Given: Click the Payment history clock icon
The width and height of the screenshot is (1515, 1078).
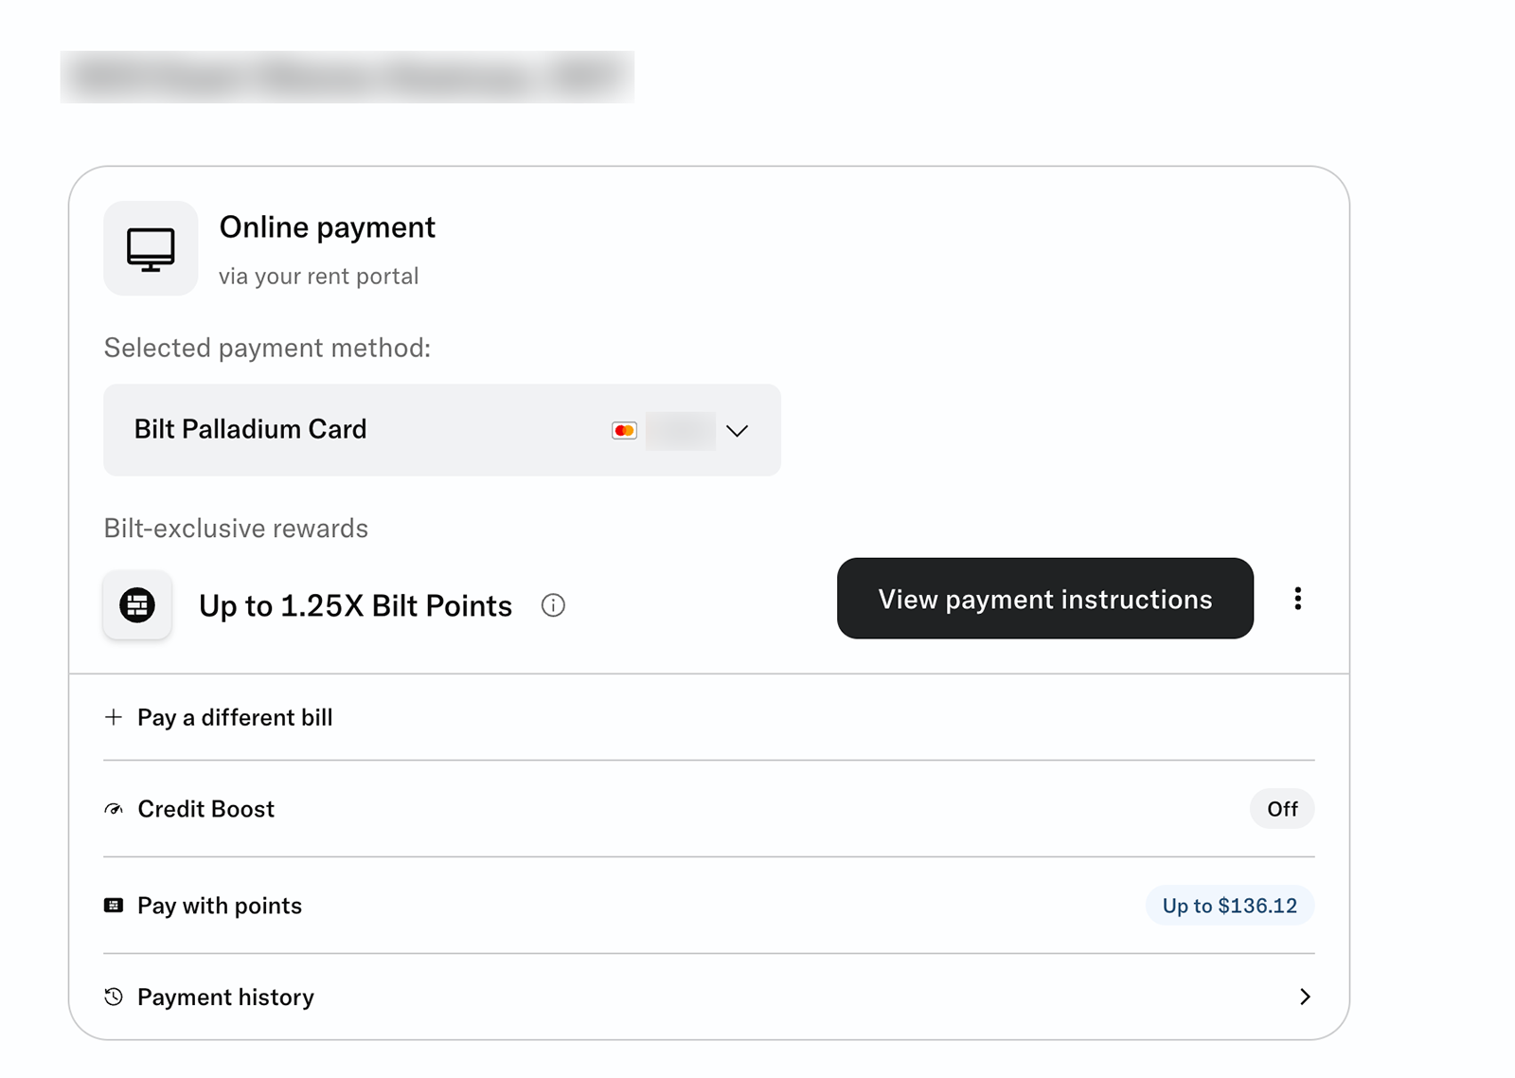Looking at the screenshot, I should (x=114, y=997).
